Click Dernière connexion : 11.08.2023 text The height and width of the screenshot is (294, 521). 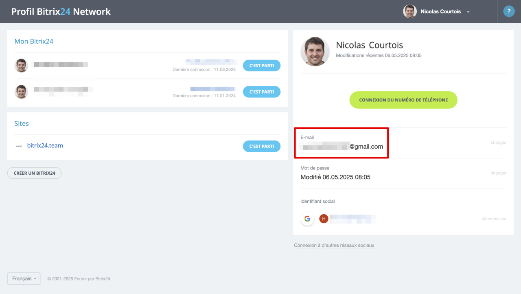tap(204, 70)
